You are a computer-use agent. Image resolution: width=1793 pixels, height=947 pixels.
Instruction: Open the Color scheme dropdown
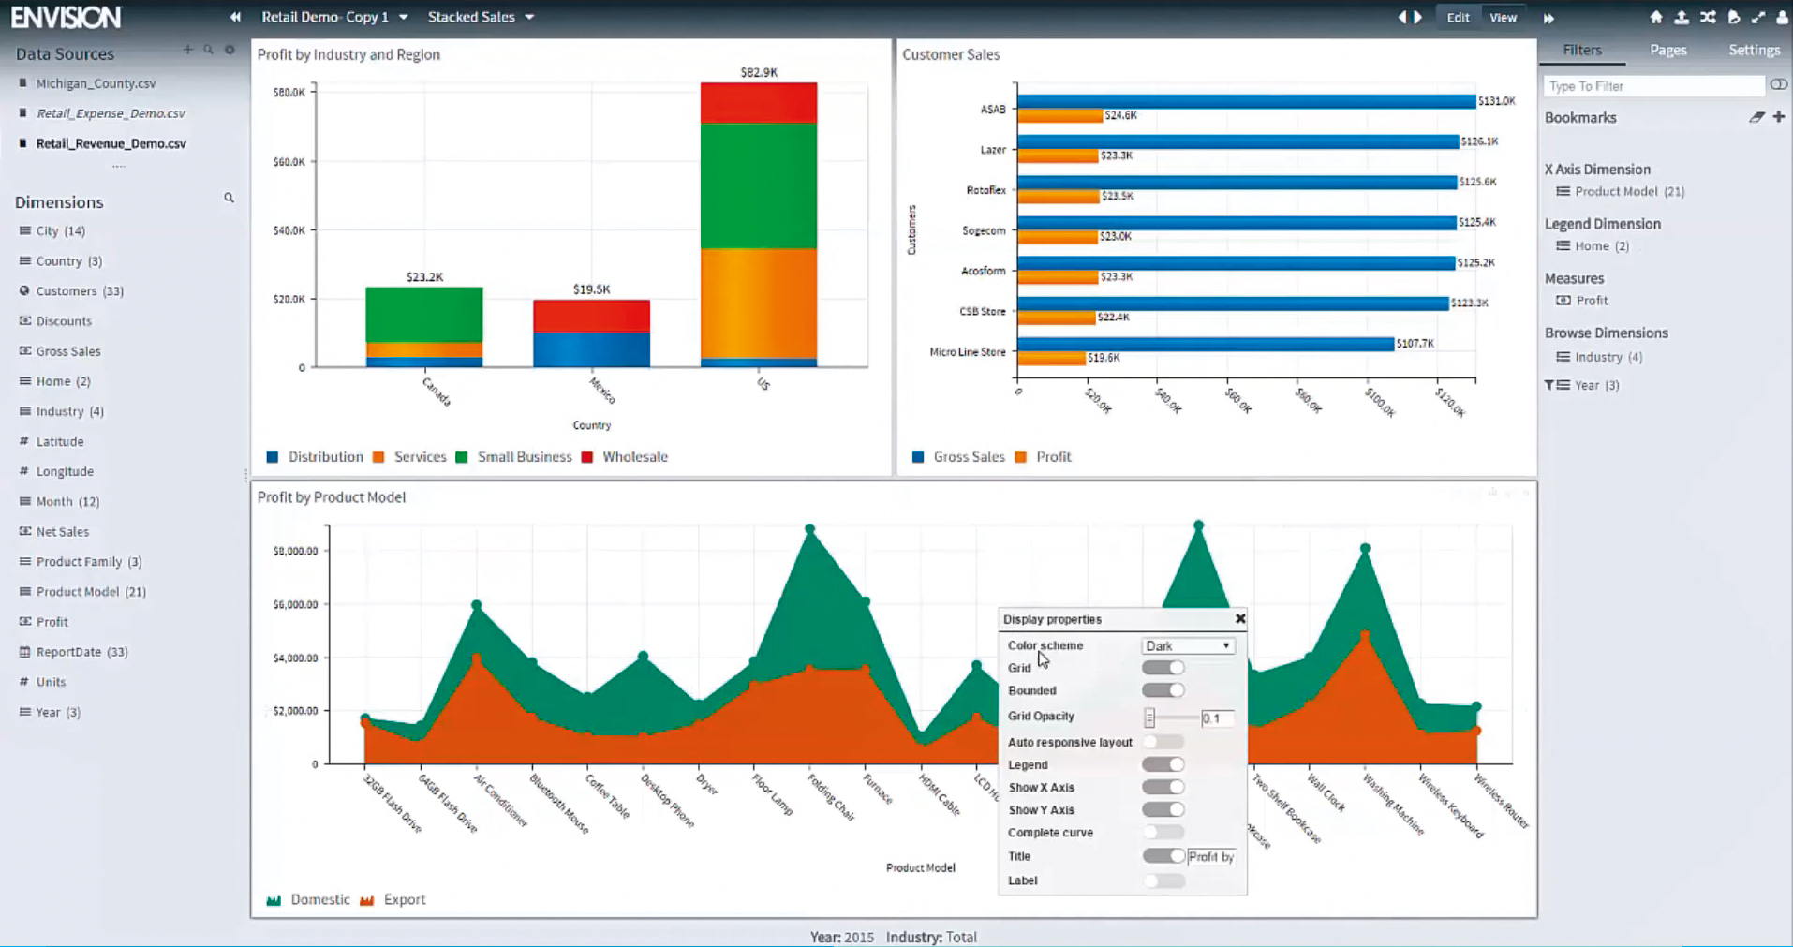coord(1187,646)
